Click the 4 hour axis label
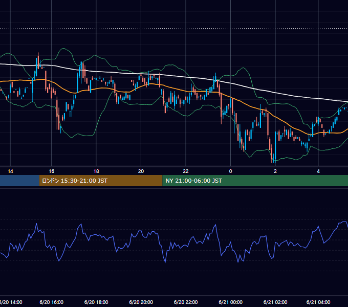The height and width of the screenshot is (307, 348). 318,171
